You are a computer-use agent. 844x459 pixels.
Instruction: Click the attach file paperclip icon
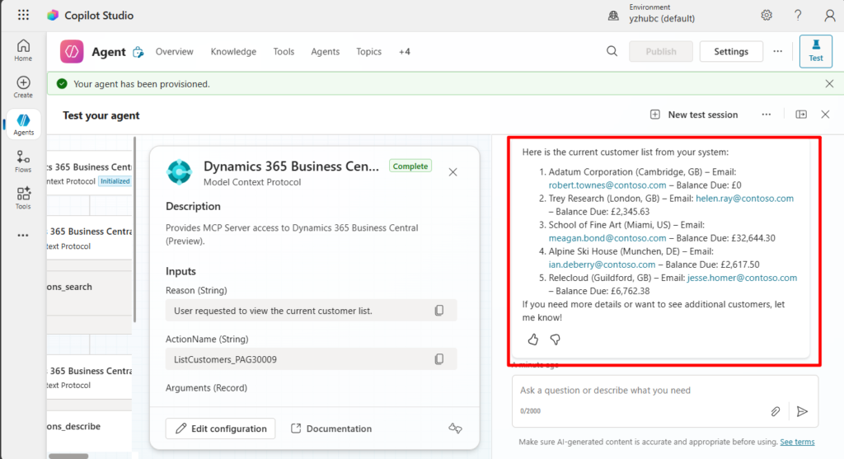(776, 411)
